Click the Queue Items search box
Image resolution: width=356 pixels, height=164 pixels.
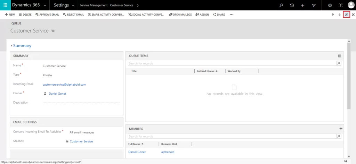(x=232, y=63)
